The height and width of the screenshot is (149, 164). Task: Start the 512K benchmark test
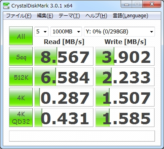pyautogui.click(x=21, y=77)
